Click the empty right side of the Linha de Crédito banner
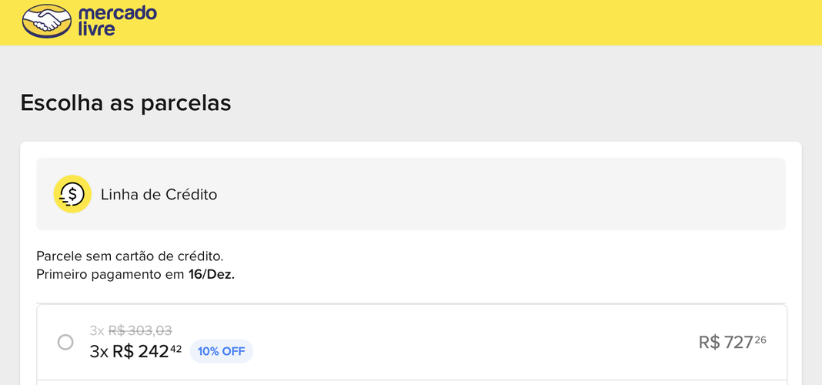The width and height of the screenshot is (822, 385). click(539, 194)
